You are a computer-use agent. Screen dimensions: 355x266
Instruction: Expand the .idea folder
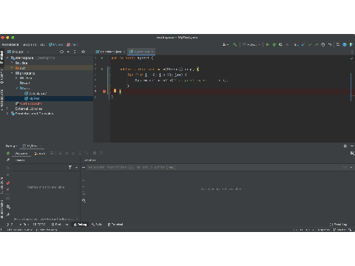coord(12,63)
